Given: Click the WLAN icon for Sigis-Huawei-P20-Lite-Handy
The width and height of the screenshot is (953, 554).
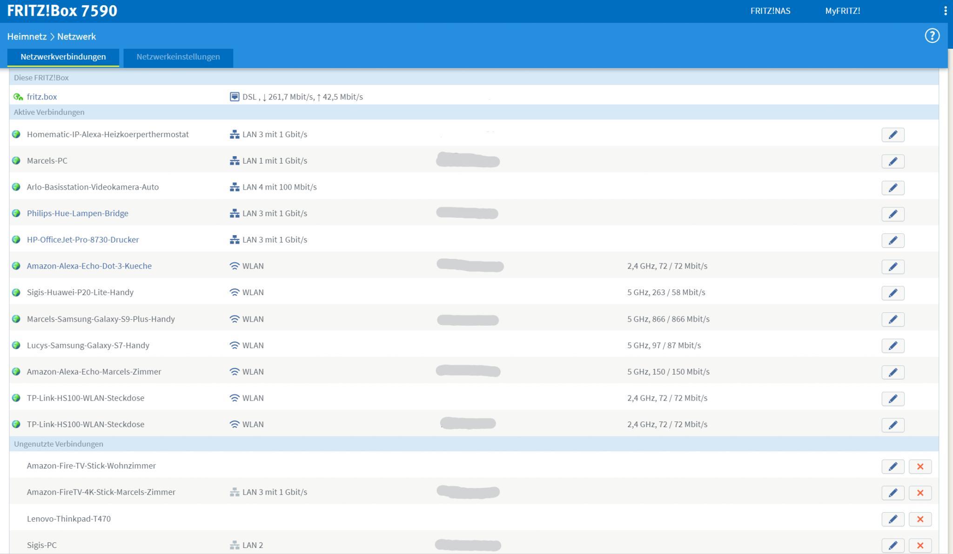Looking at the screenshot, I should tap(235, 292).
